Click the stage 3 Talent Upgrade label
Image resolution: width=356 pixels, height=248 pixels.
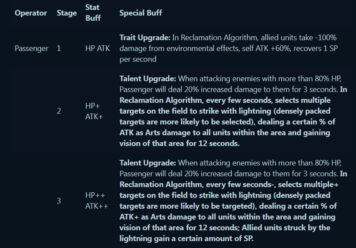148,163
